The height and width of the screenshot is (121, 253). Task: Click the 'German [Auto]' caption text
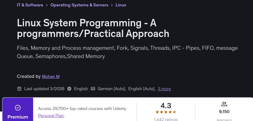pos(112,89)
